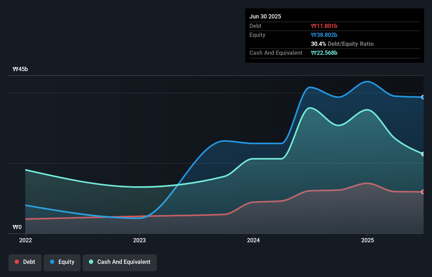This screenshot has height=277, width=432.
Task: Click the red Debt legend dot
Action: (x=17, y=262)
